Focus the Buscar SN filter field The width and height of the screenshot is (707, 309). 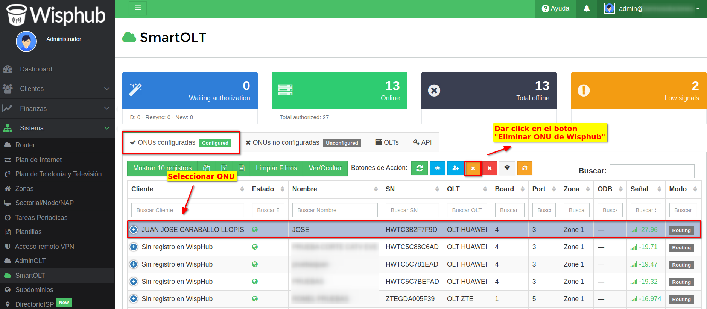(x=412, y=210)
